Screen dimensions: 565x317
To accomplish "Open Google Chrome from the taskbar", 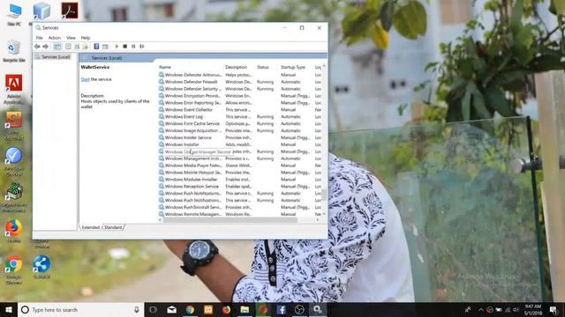I will [190, 310].
